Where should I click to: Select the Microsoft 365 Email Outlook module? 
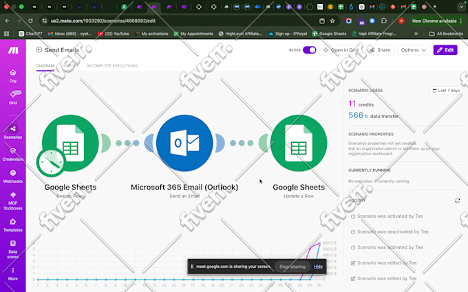(184, 143)
